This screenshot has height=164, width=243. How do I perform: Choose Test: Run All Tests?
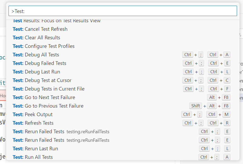coord(123,156)
